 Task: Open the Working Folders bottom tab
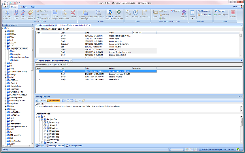click(74, 146)
